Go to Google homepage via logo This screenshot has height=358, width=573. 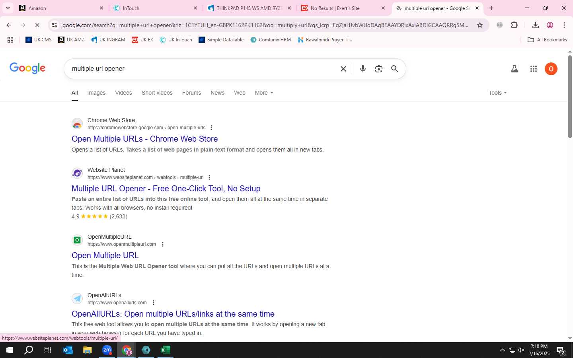pos(27,68)
